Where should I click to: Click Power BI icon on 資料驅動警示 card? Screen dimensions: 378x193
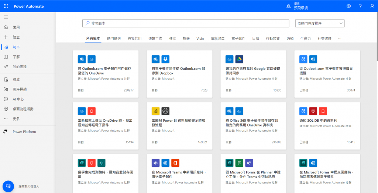click(155, 111)
